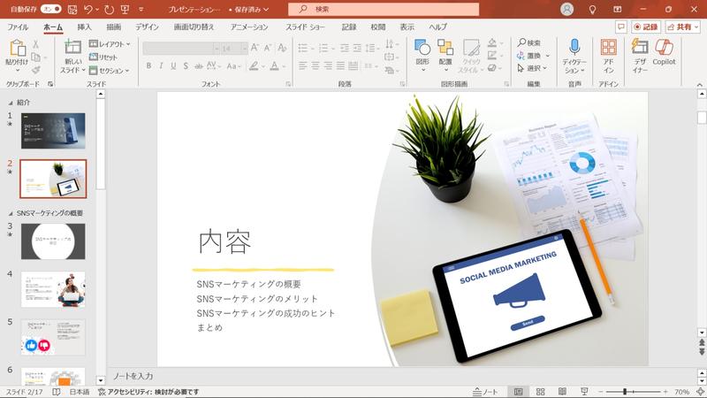Viewport: 707px width, 398px height.
Task: Toggle the AutoSave (自動保存) switch
Action: pyautogui.click(x=51, y=9)
